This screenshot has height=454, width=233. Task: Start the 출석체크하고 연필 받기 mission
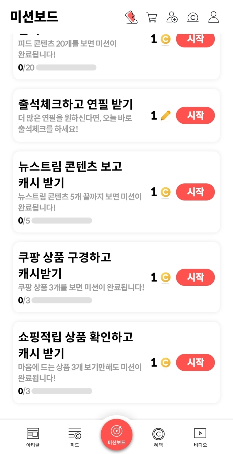[195, 115]
